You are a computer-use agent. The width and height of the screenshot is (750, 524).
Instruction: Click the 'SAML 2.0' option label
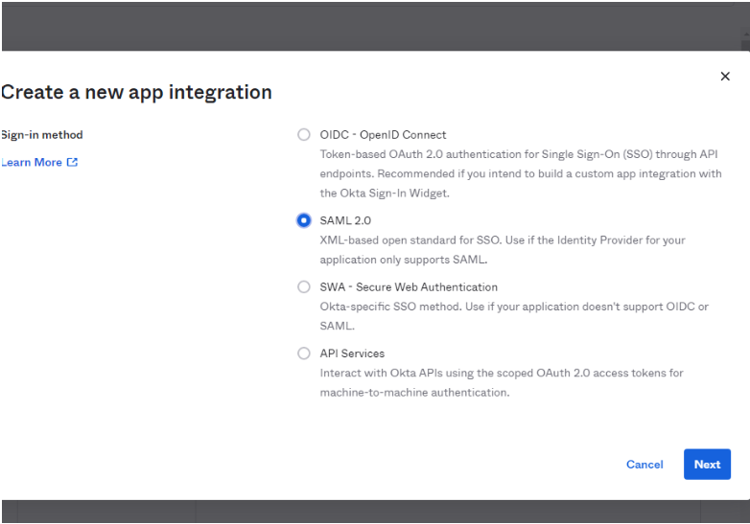345,220
